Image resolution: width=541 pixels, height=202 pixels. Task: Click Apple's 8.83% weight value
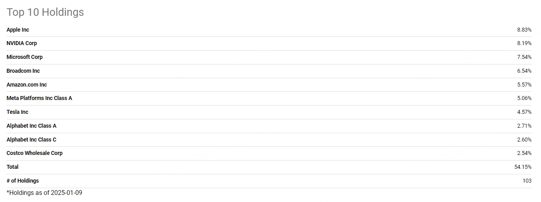click(x=524, y=30)
